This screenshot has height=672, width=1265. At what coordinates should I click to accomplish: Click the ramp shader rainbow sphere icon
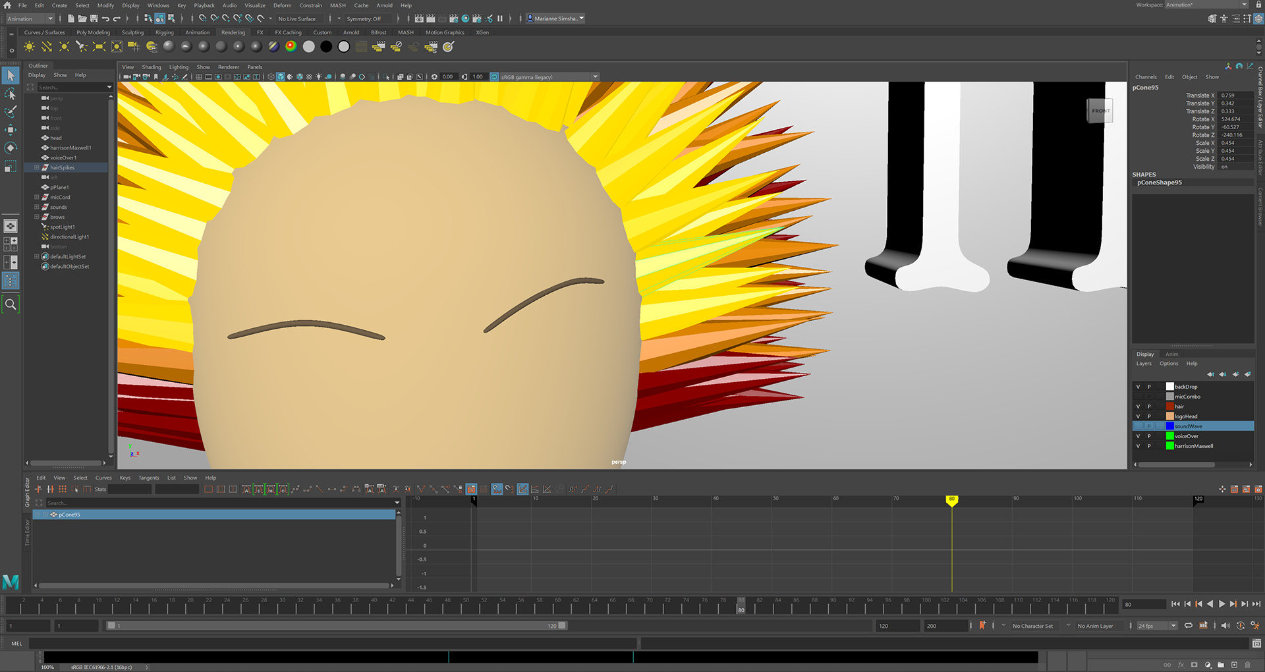[291, 47]
